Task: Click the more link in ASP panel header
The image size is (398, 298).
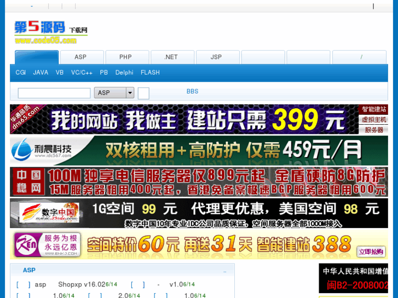Action: (225, 271)
